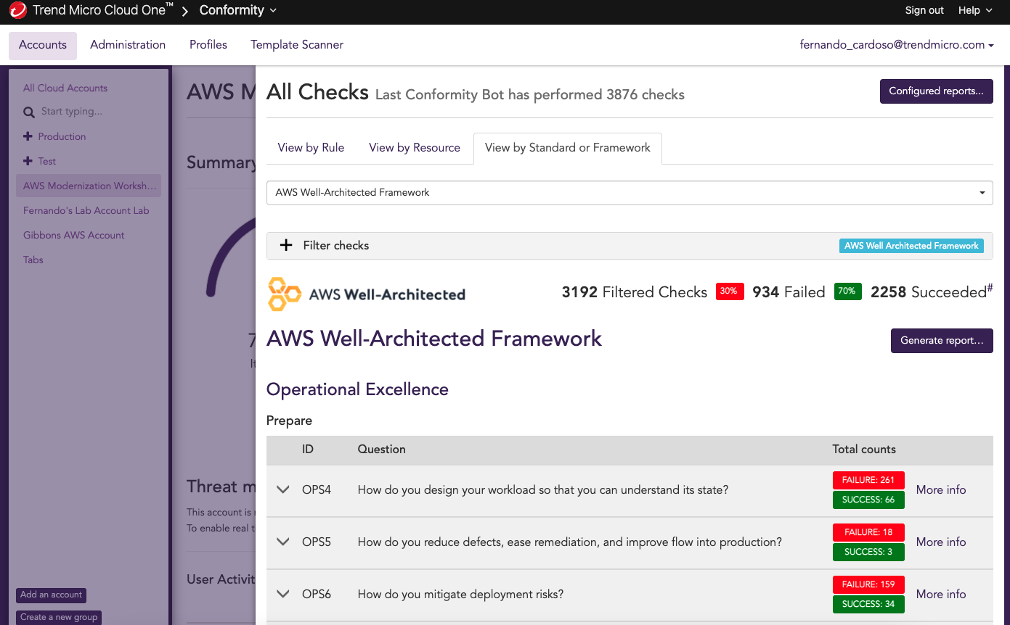Select View by Standard or Framework tab
Screen dimensions: 1010x625
coord(568,148)
